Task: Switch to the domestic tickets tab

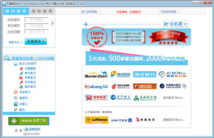Action: tap(16, 11)
